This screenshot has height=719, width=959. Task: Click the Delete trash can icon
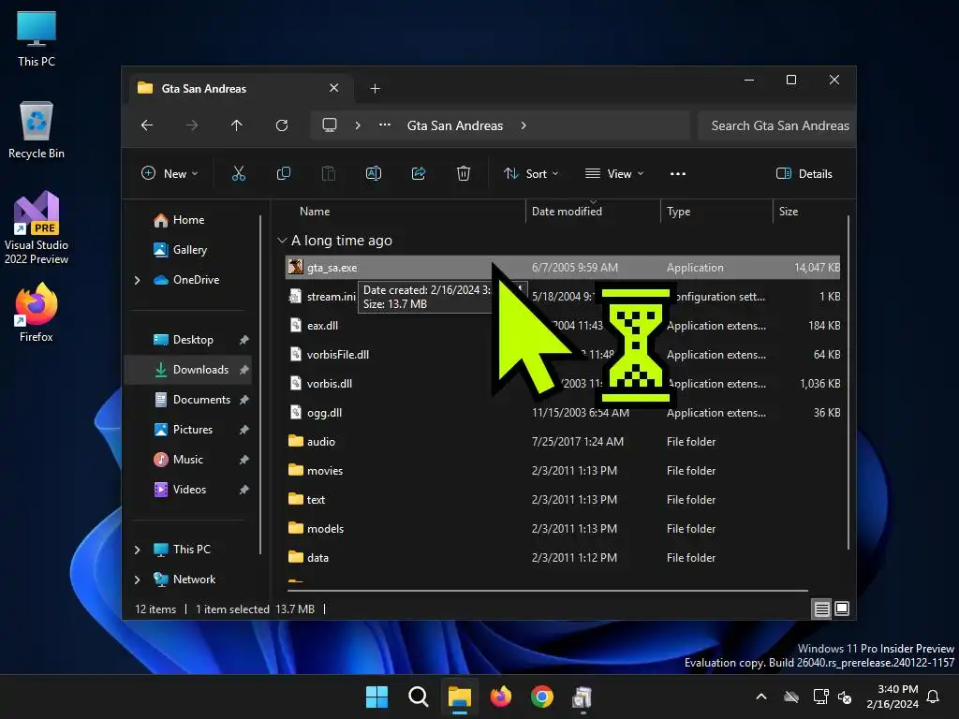click(x=464, y=173)
